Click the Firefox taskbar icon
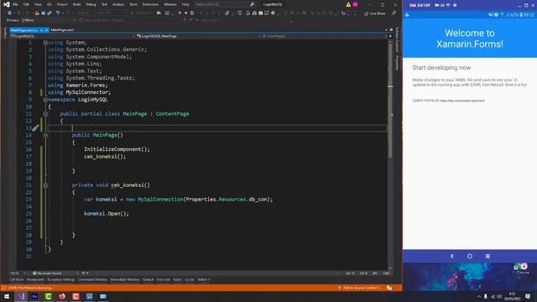 62,296
